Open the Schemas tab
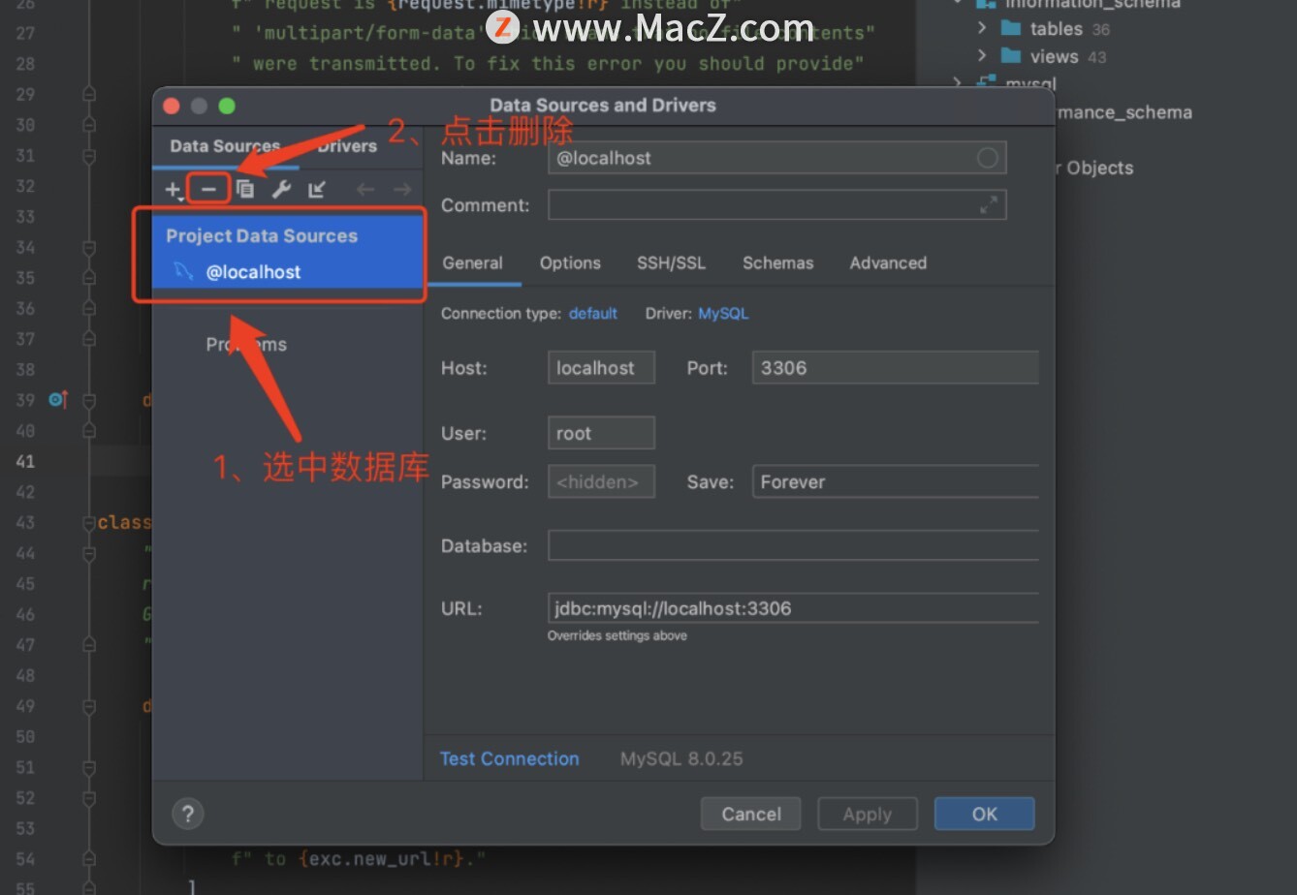 [777, 263]
